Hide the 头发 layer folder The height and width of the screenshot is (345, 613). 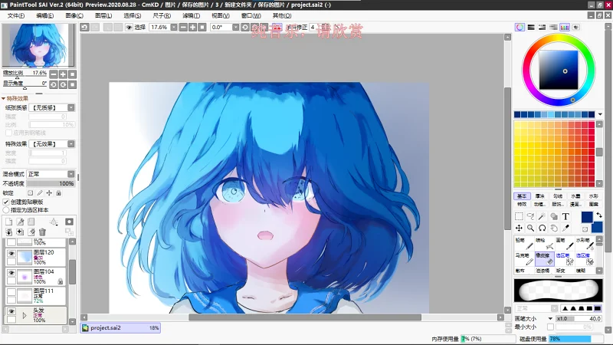coord(11,311)
